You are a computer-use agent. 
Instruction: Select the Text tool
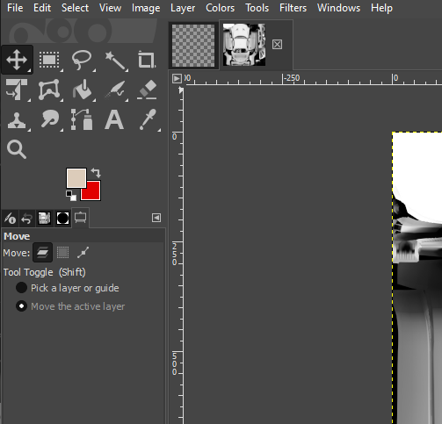point(114,119)
